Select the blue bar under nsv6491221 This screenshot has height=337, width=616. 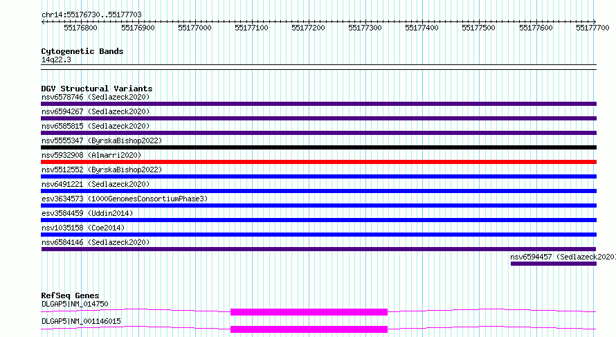tap(318, 191)
